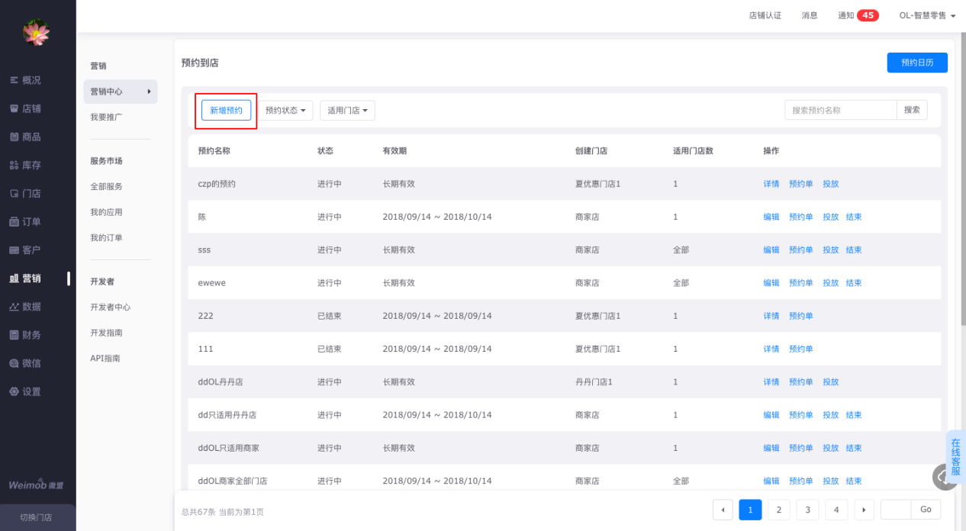Open the 数据 data section
This screenshot has width=966, height=531.
(x=26, y=307)
